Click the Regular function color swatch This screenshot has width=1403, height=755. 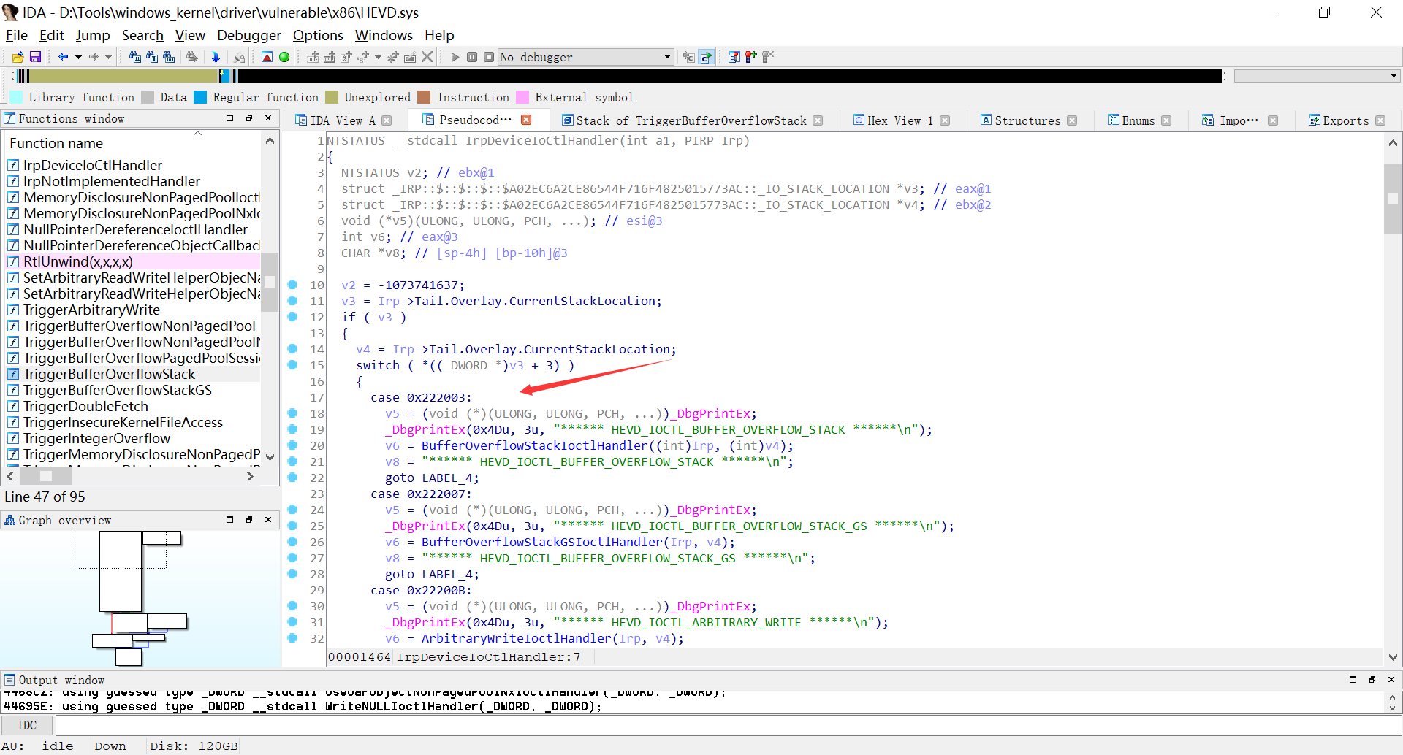coord(200,97)
